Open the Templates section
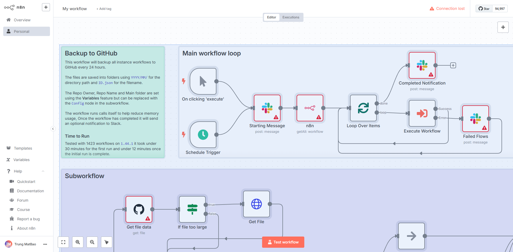 click(26, 148)
